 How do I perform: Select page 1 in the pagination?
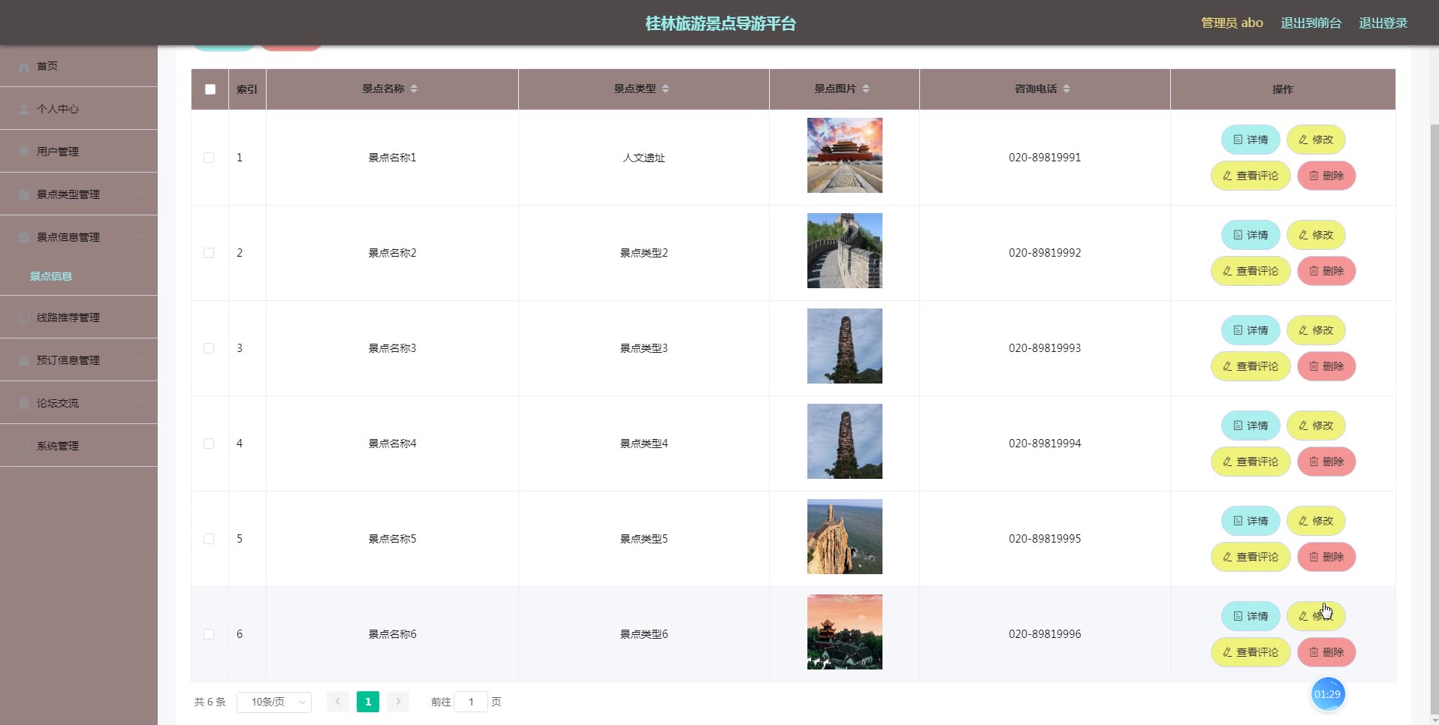coord(368,702)
